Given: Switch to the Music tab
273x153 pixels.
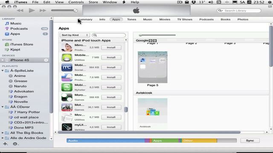Looking at the screenshot, I should pyautogui.click(x=148, y=20).
